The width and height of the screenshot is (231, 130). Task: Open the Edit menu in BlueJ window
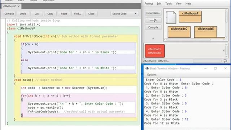[159, 4]
